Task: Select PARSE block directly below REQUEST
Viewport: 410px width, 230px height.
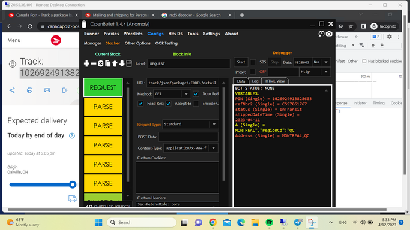Action: [x=103, y=107]
